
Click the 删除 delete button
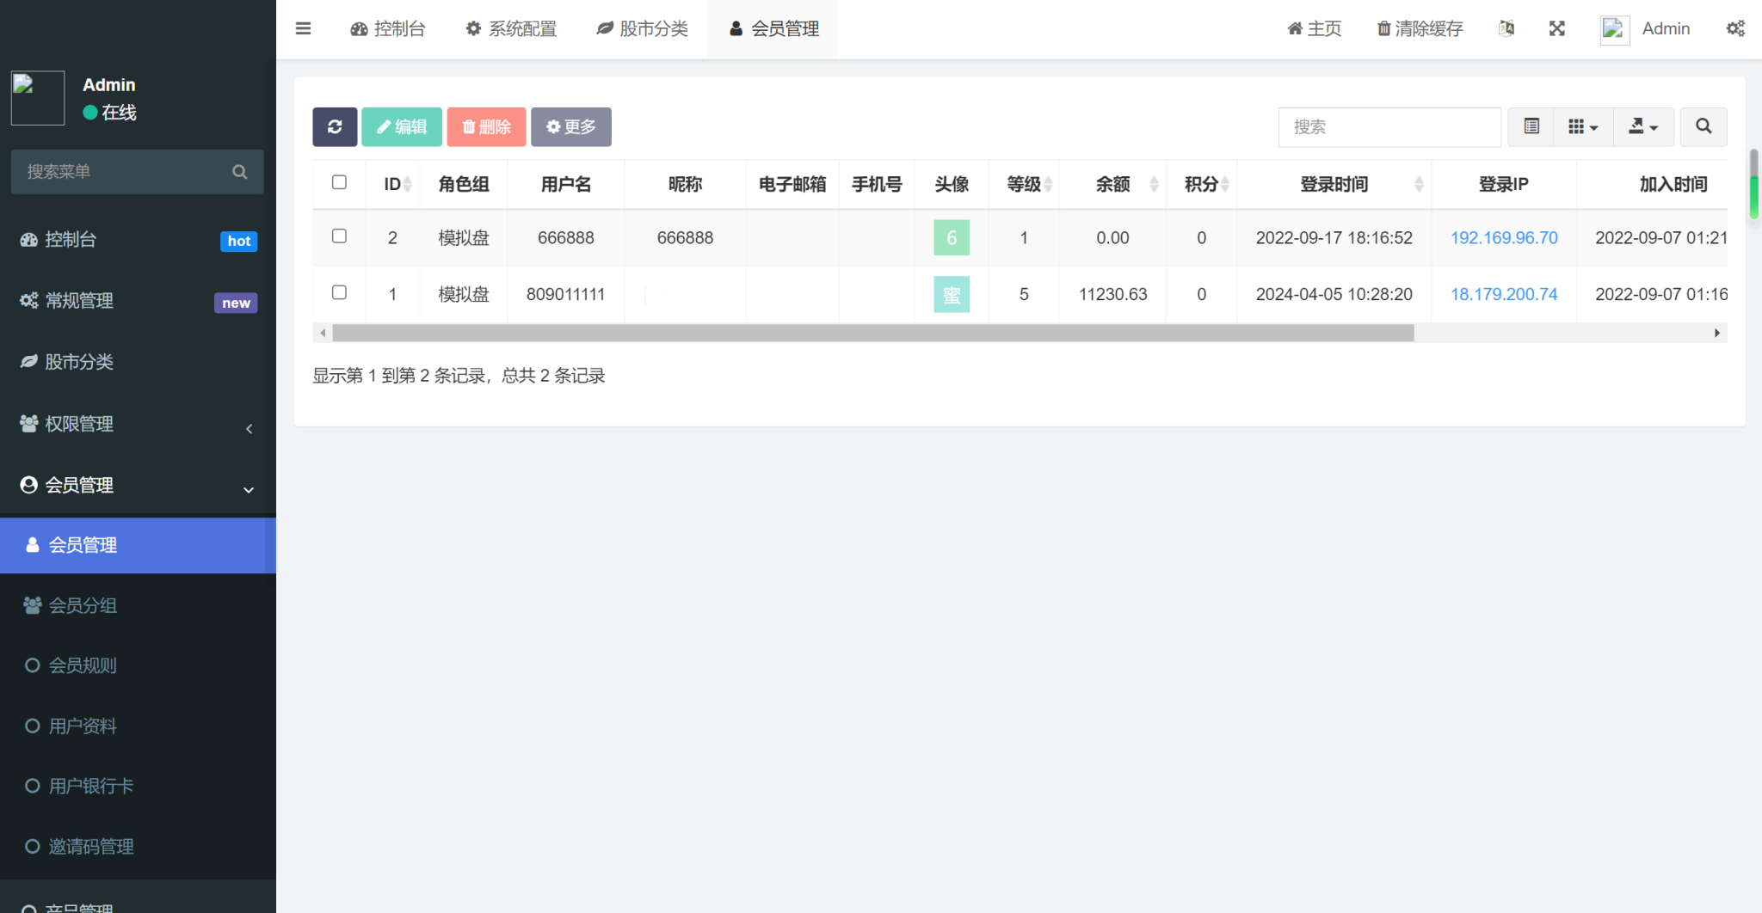(x=487, y=127)
